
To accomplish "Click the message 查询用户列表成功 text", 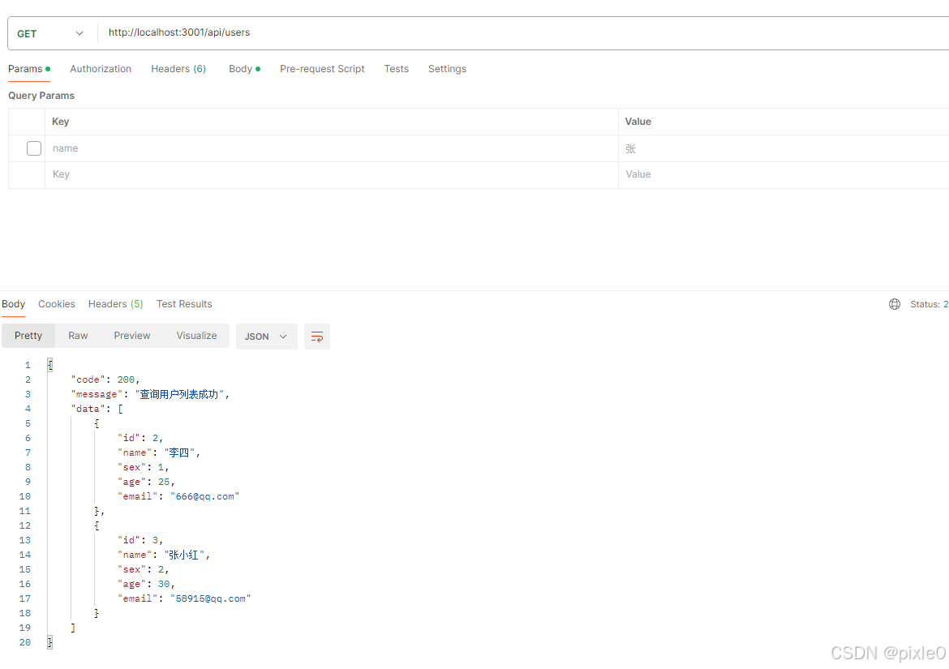I will point(179,394).
